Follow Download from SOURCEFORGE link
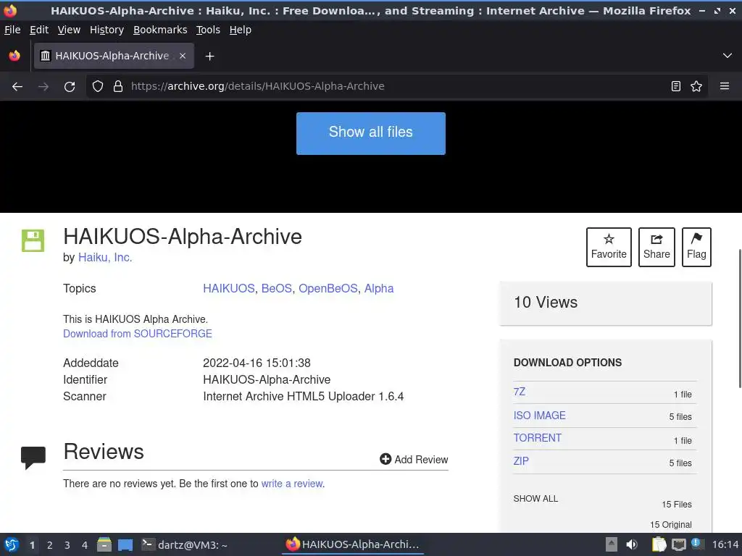The image size is (742, 556). (x=137, y=334)
